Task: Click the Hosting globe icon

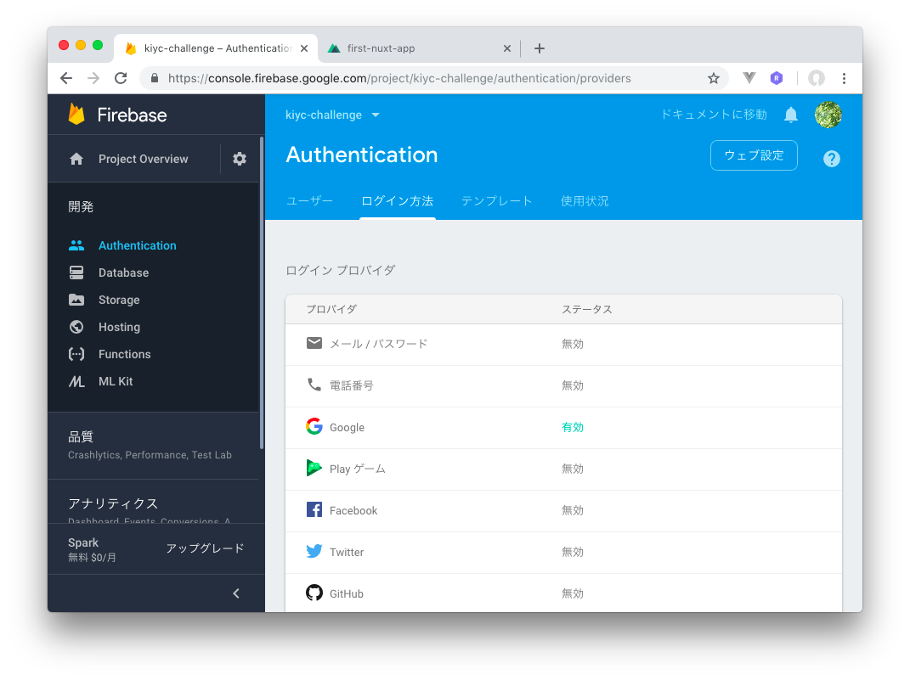Action: [x=76, y=327]
